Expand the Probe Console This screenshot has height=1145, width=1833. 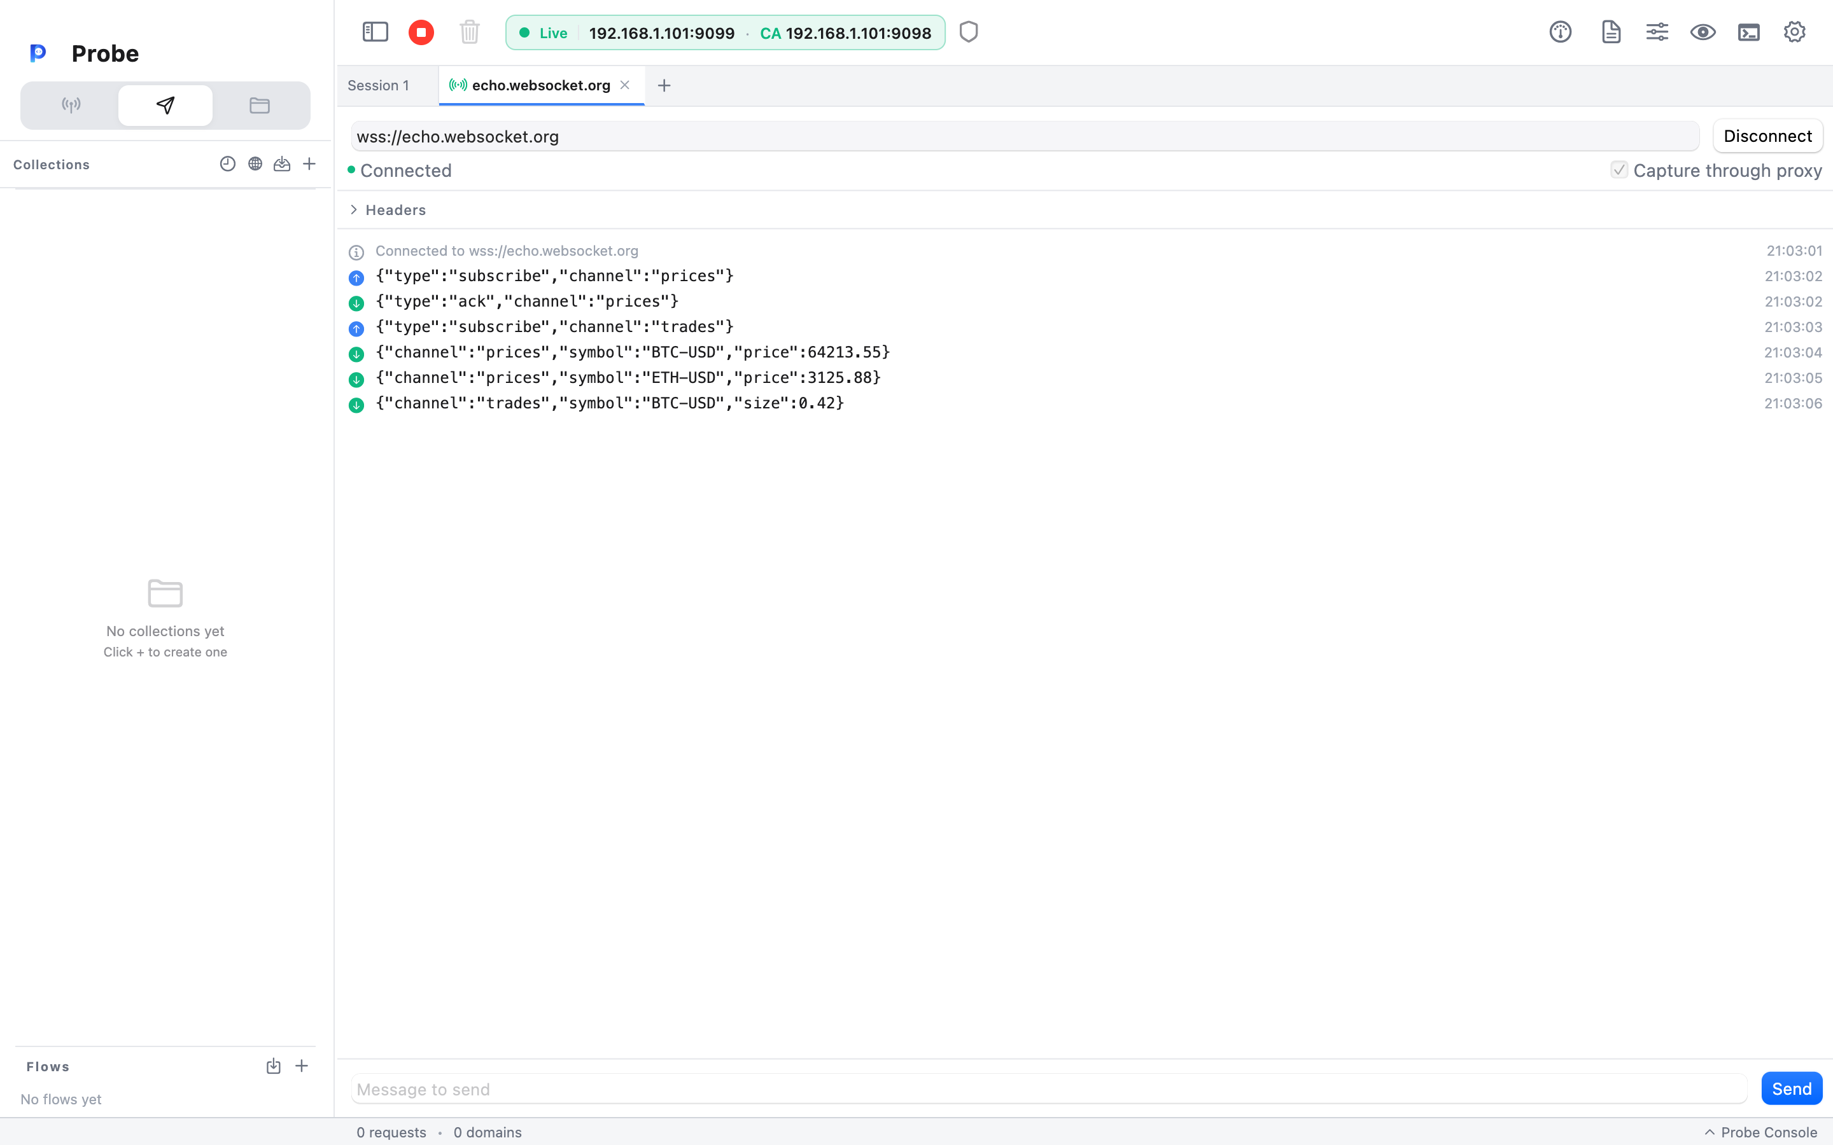[1761, 1132]
